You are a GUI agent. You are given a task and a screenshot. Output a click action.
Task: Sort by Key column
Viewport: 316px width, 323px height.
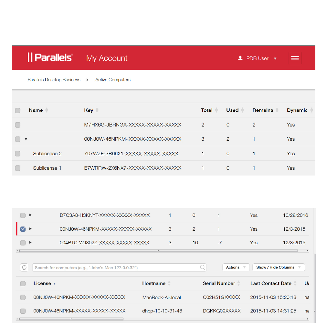97,110
